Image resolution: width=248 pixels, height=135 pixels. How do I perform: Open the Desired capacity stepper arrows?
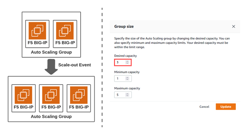127,62
